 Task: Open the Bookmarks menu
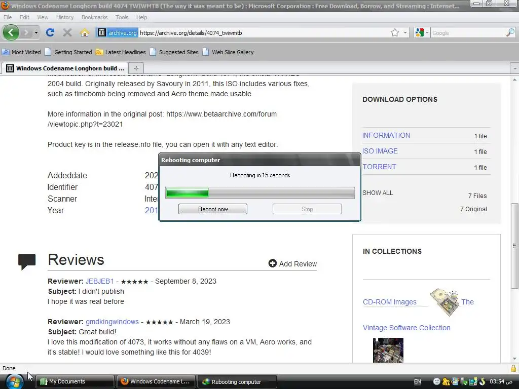click(94, 17)
